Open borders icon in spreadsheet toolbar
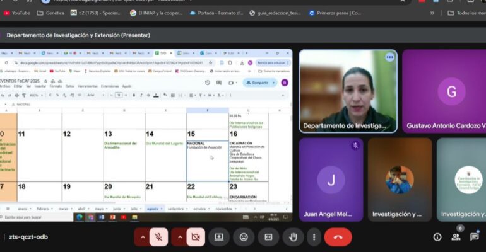 coord(173,95)
